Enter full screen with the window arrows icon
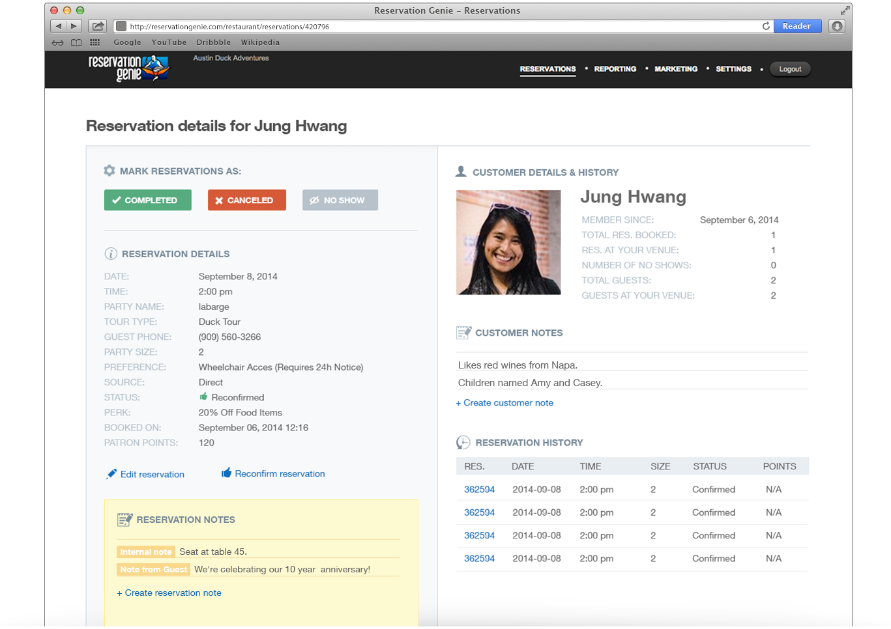Viewport: 891px width, 629px height. [845, 10]
